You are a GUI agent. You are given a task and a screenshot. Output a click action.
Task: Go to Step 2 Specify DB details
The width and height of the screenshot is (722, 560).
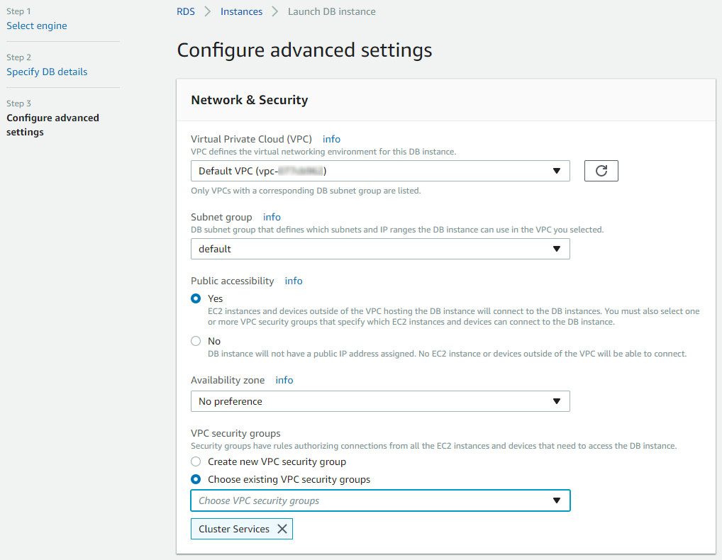tap(47, 72)
